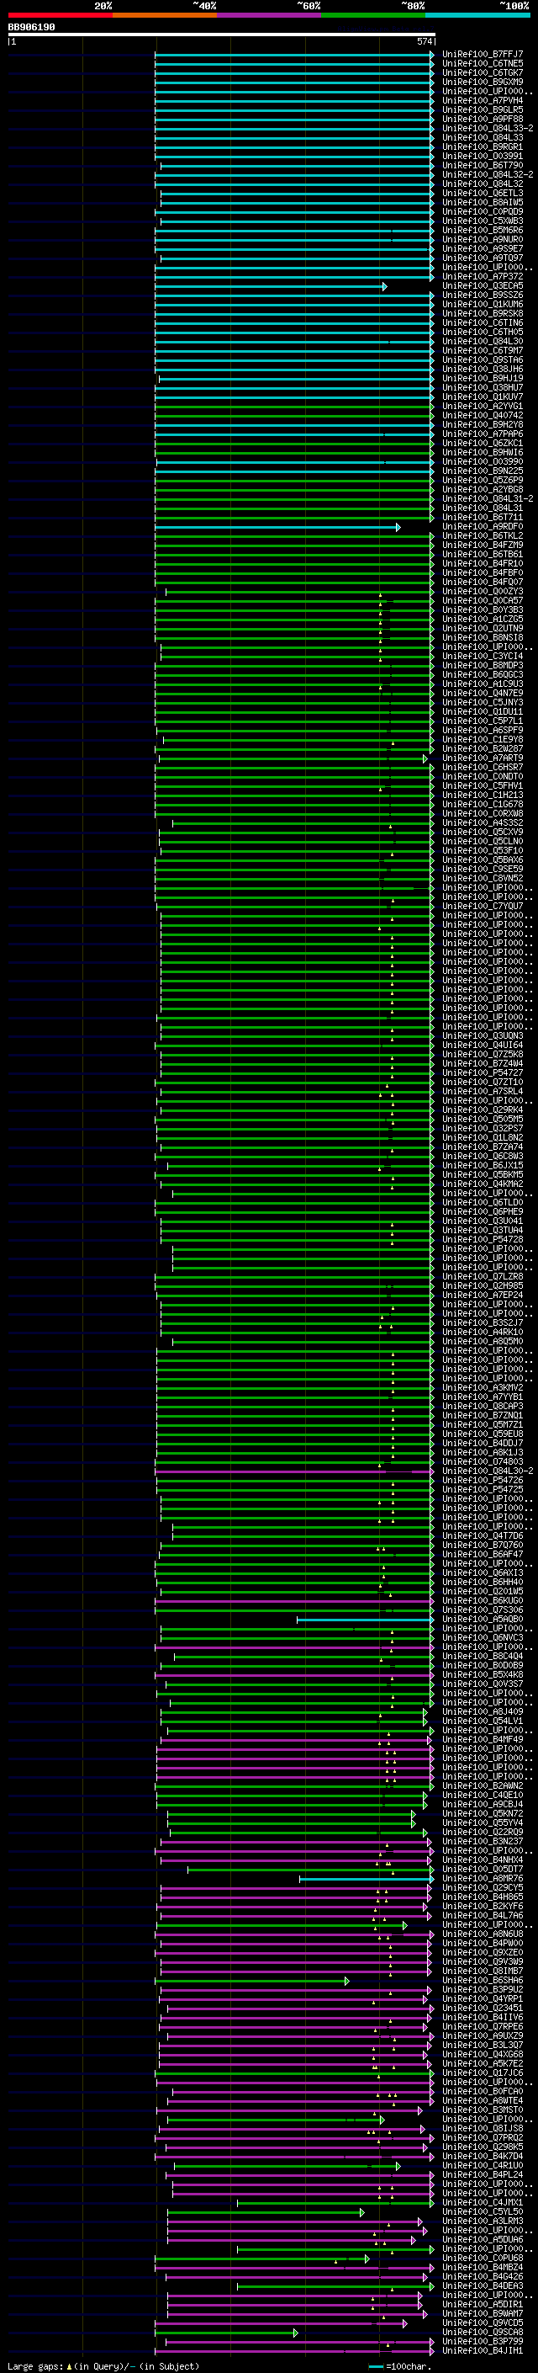Select the BB906190 query title

click(x=31, y=28)
